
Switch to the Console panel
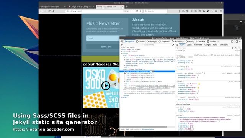[140, 41]
